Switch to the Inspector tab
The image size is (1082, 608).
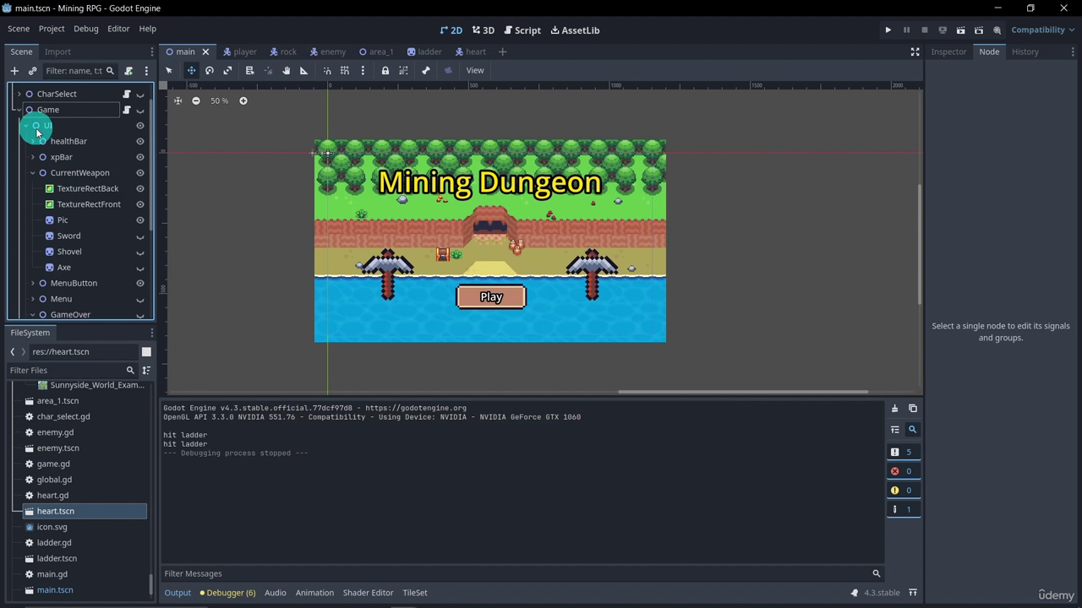[948, 52]
